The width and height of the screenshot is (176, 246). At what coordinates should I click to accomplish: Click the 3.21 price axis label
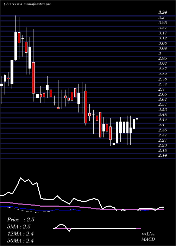pyautogui.click(x=162, y=28)
